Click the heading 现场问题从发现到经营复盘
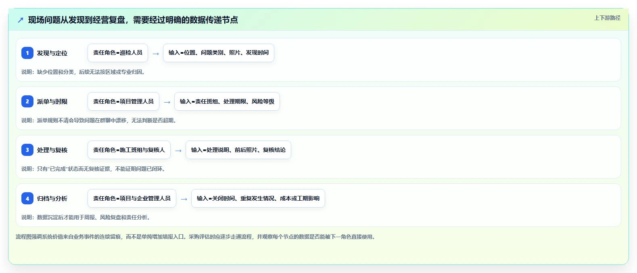The height and width of the screenshot is (273, 637). pyautogui.click(x=133, y=20)
